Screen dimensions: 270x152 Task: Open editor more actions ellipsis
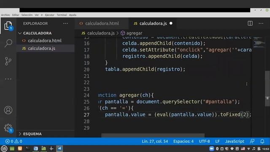tap(261, 23)
